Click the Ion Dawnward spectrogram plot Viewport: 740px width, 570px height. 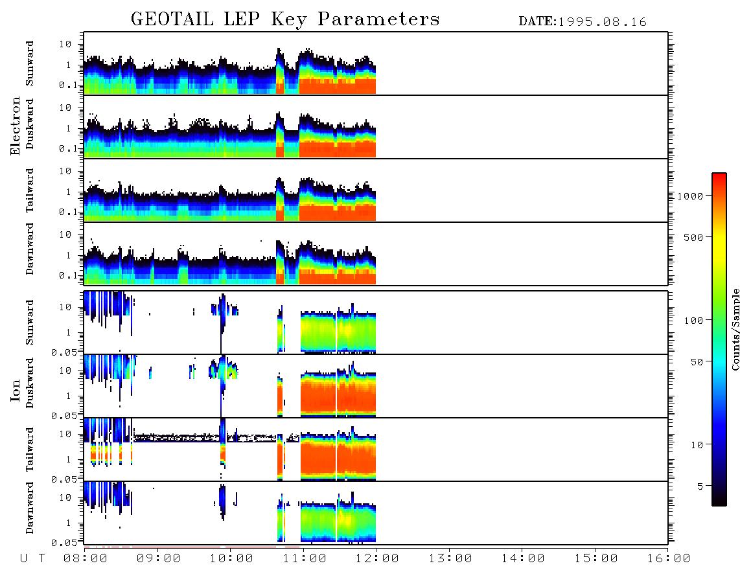[376, 512]
